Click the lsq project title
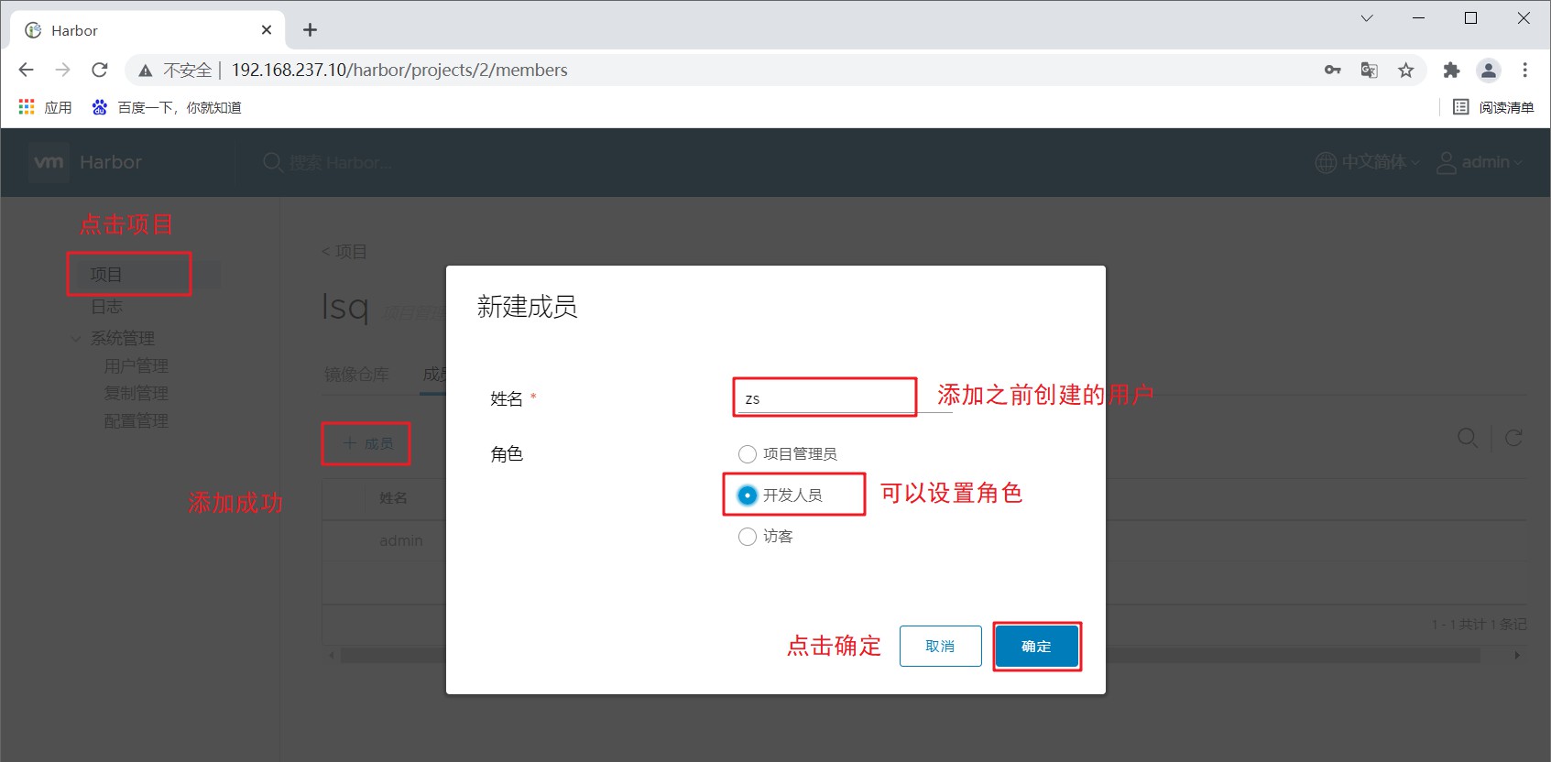 [345, 306]
